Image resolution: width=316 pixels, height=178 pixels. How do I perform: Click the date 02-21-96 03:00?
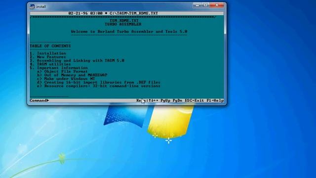click(x=85, y=13)
